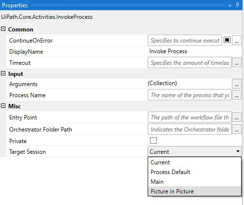
Task: Choose Main session option
Action: click(195, 182)
